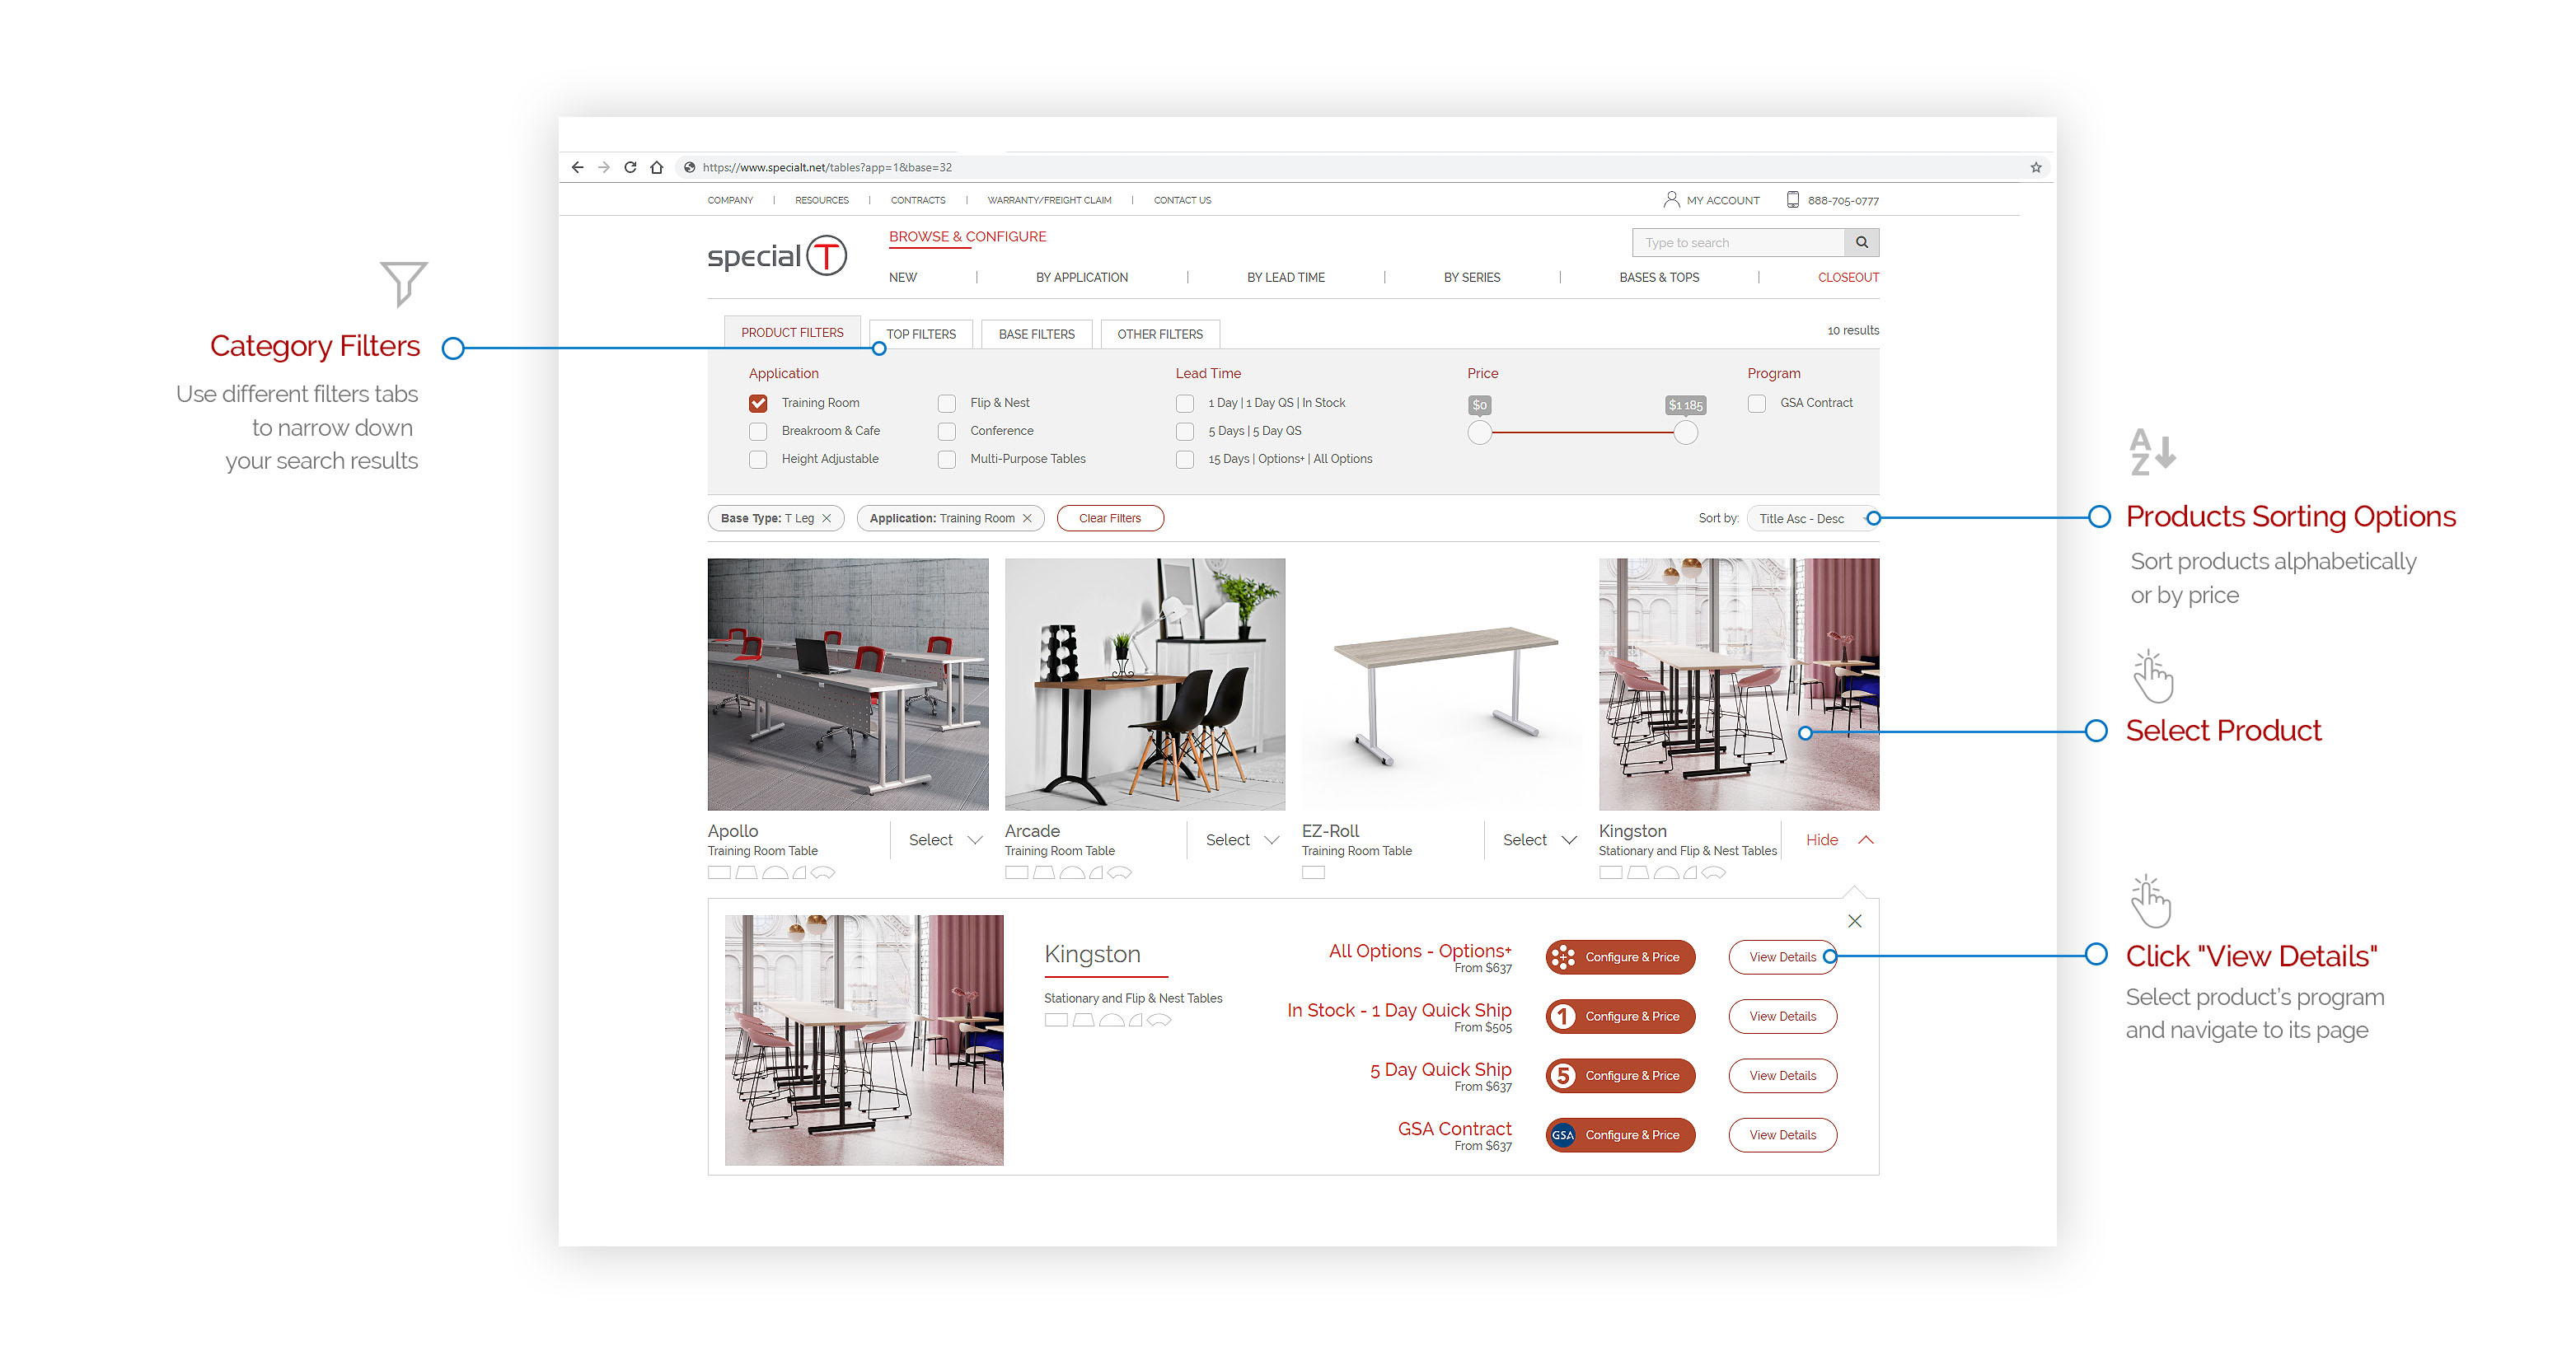
Task: Check the Flip & Nest checkbox
Action: 946,403
